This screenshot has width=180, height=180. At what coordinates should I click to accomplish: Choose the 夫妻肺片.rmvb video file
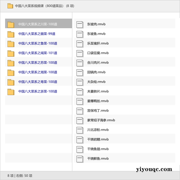(98, 91)
